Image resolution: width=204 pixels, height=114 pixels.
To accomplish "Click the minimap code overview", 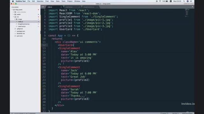I will (x=187, y=13).
